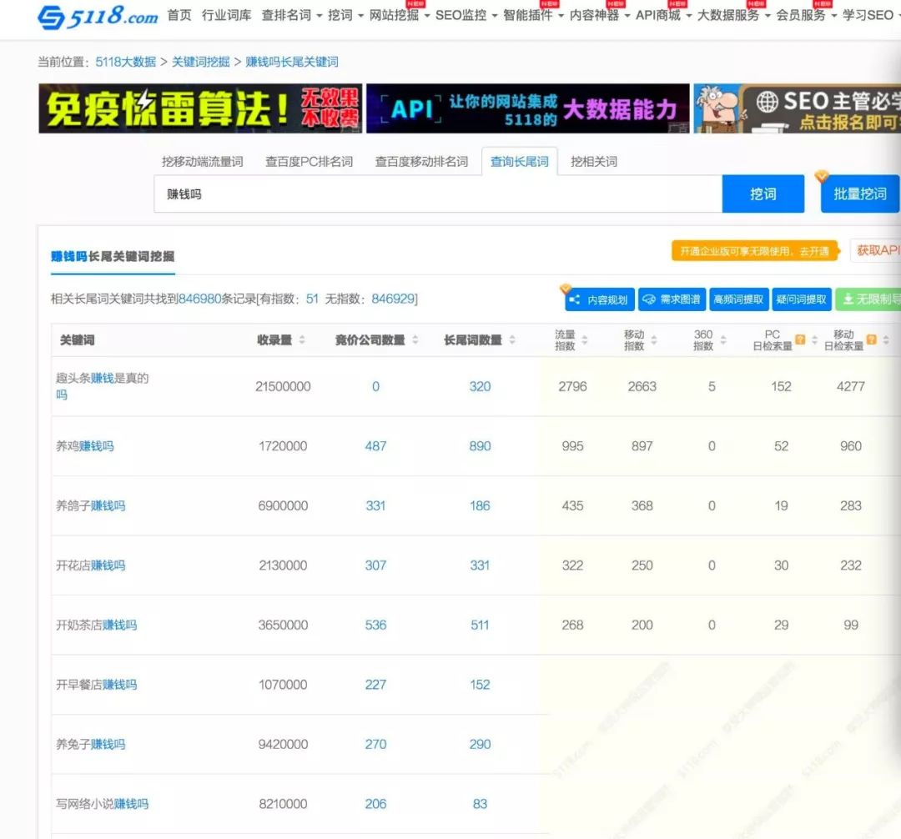This screenshot has height=839, width=901.
Task: Launch 高频词提取 high-frequency word extraction
Action: [x=738, y=299]
